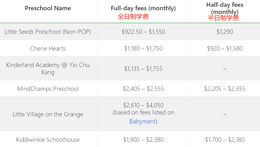Click the $1,135 – $1,755 fee cell
Screen dimensions: 260x147
point(143,69)
